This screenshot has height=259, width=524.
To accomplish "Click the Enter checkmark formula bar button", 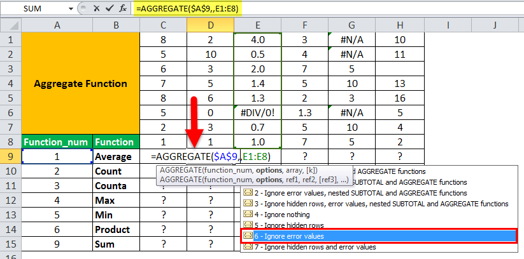I will point(110,9).
